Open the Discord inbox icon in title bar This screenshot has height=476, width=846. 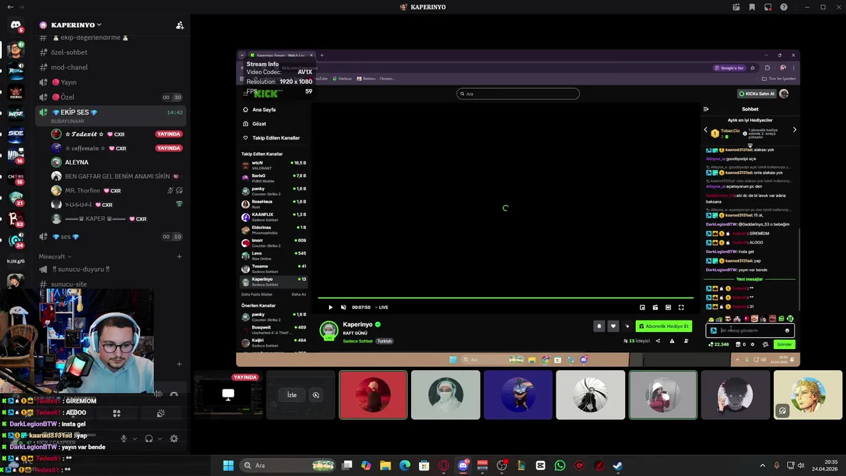click(767, 7)
